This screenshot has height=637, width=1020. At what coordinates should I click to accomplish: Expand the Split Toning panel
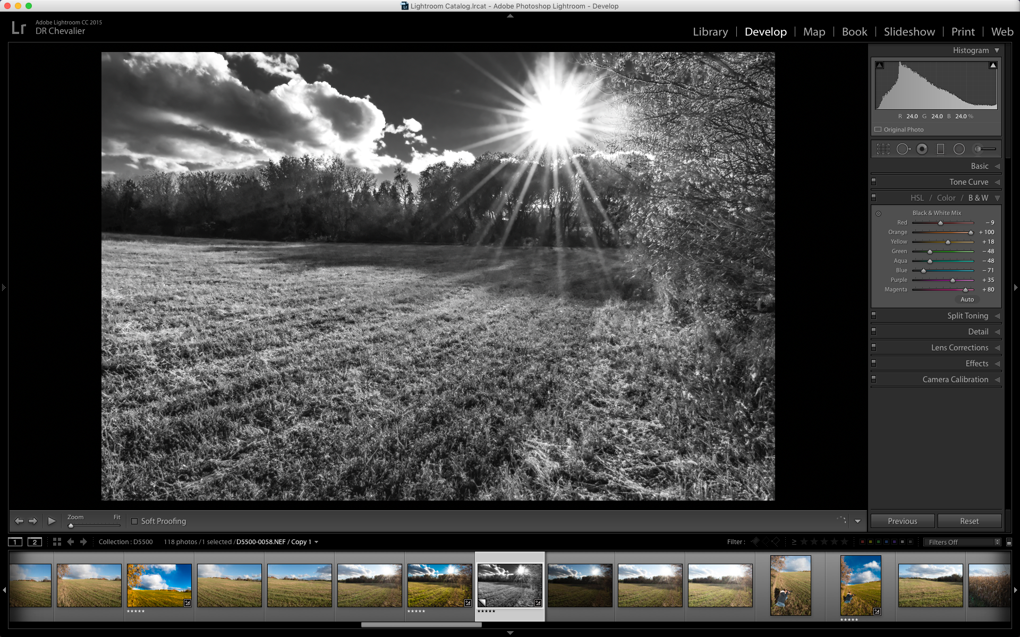point(967,316)
